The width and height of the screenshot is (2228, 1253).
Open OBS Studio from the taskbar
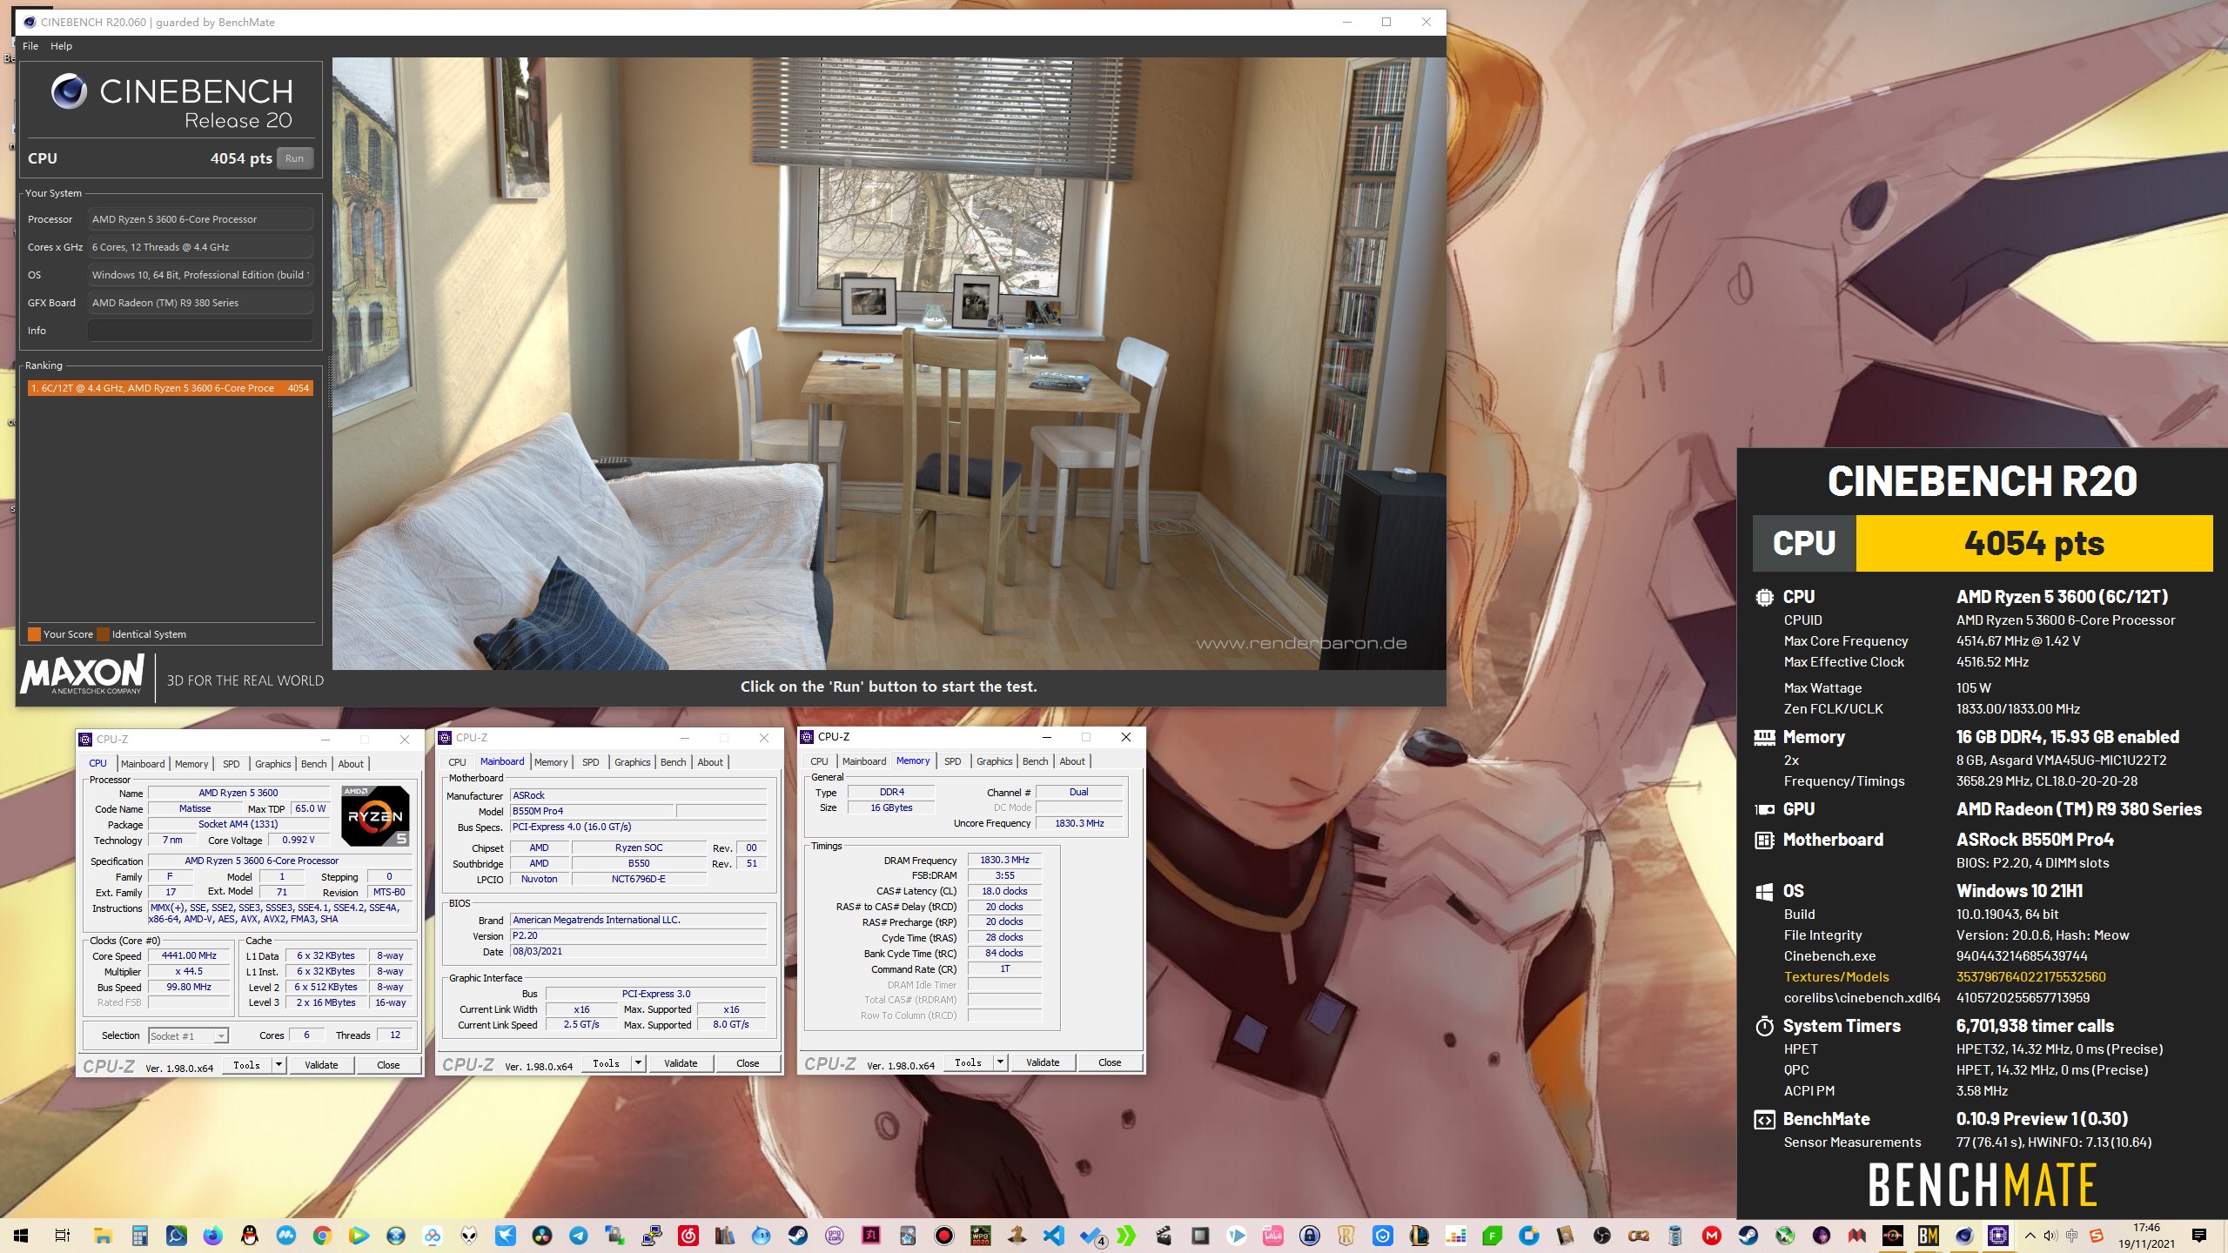click(1601, 1236)
